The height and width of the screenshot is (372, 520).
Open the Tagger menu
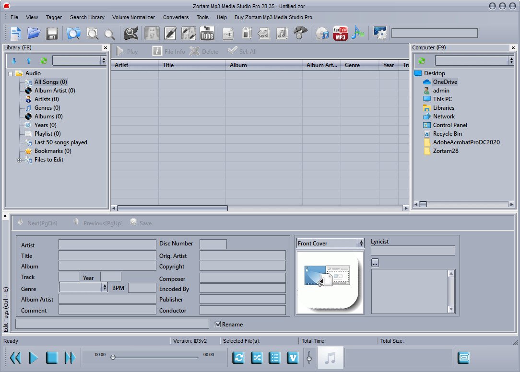point(54,17)
